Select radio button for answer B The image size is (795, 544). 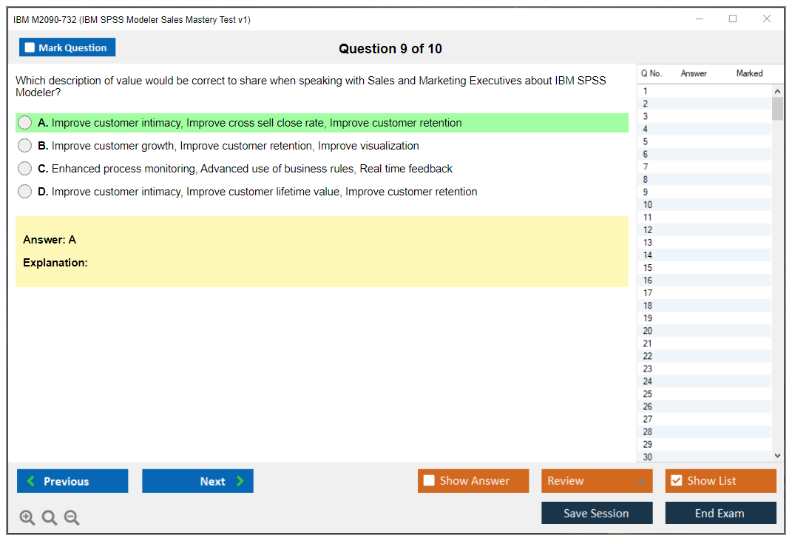[x=25, y=146]
